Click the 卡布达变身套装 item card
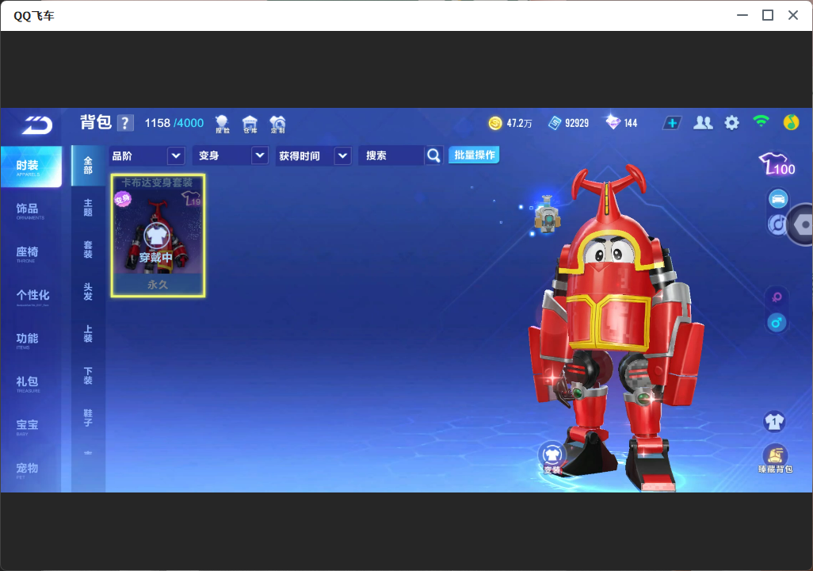The height and width of the screenshot is (571, 813). (158, 236)
